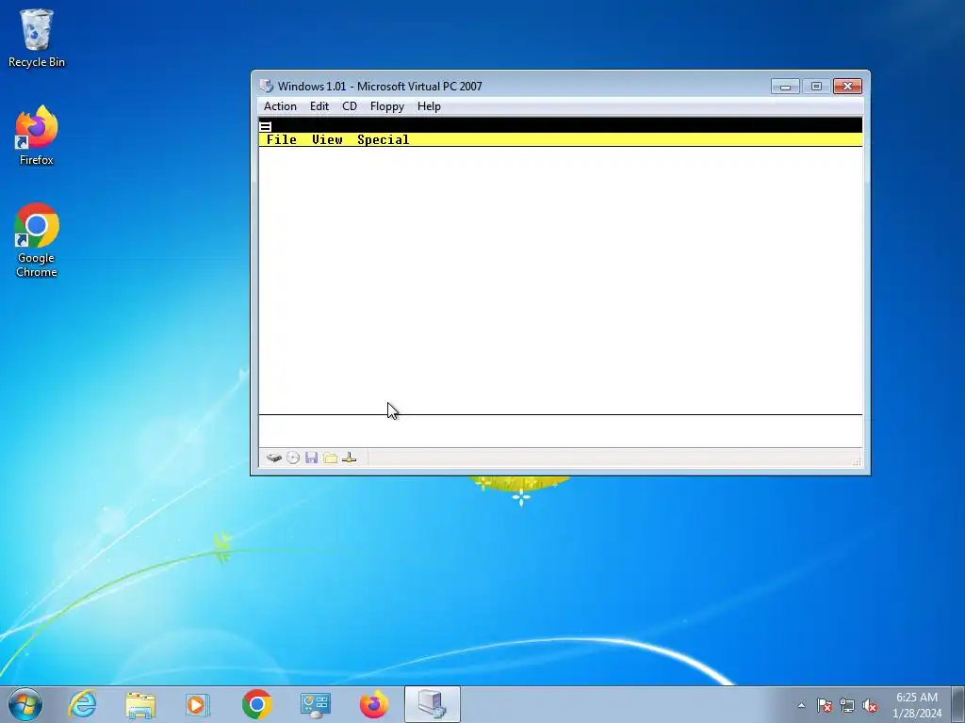Open the CD menu in Virtual PC

point(349,106)
